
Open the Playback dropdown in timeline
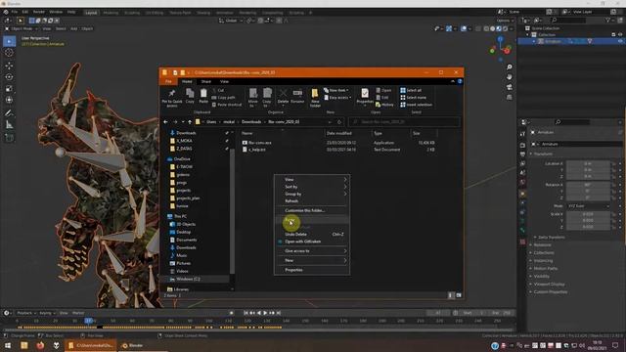[x=26, y=313]
